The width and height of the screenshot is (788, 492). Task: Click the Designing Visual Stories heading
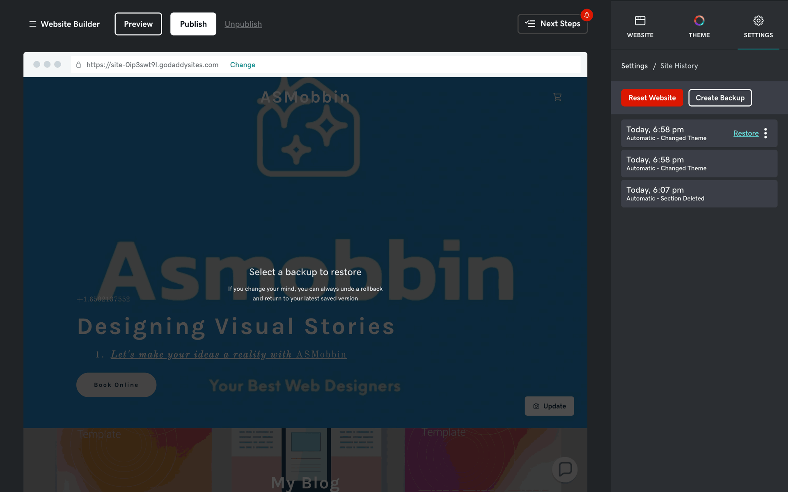point(236,327)
